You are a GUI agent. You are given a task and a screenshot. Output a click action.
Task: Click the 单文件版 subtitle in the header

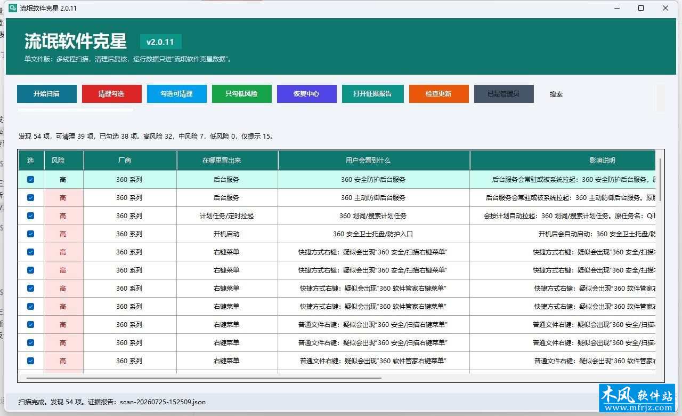point(128,59)
